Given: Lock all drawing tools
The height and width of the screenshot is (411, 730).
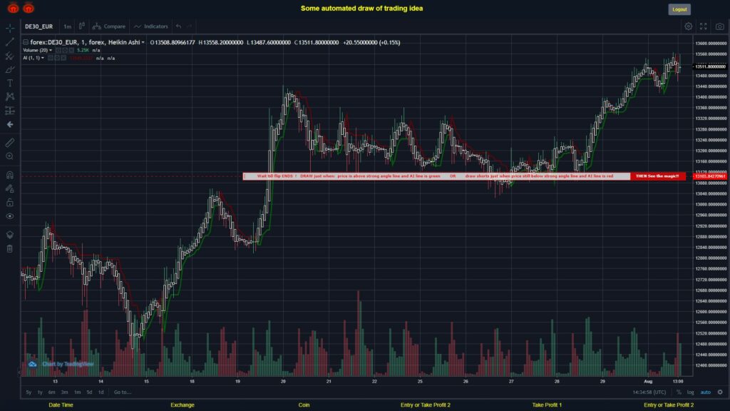Looking at the screenshot, I should 10,202.
